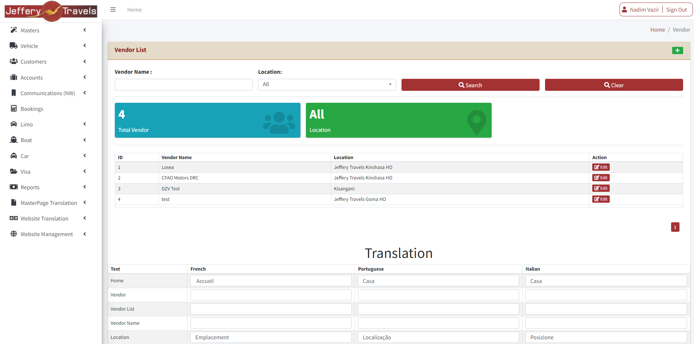Click the user profile icon beside Nadim Vazir
This screenshot has width=694, height=344.
point(624,10)
